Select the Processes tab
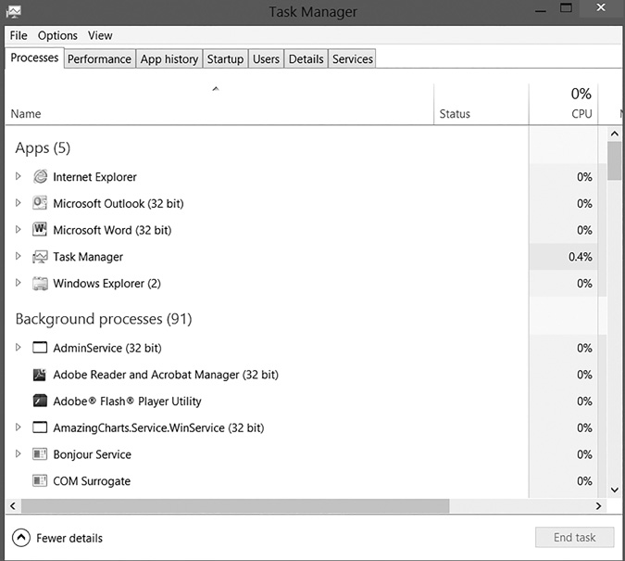Image resolution: width=625 pixels, height=561 pixels. 34,57
